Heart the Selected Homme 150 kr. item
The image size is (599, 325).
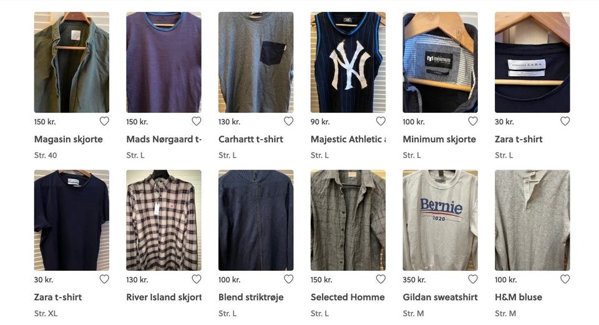pyautogui.click(x=381, y=279)
